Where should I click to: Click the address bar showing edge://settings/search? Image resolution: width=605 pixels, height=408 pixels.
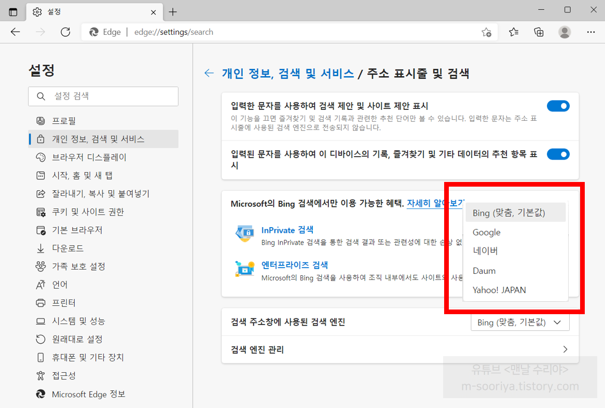tap(290, 32)
